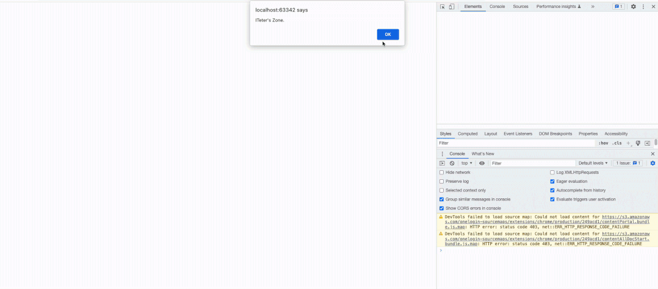Disable Show CORS errors in console
Image resolution: width=658 pixels, height=289 pixels.
441,208
